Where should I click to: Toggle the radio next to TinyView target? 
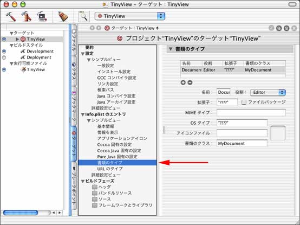4,39
